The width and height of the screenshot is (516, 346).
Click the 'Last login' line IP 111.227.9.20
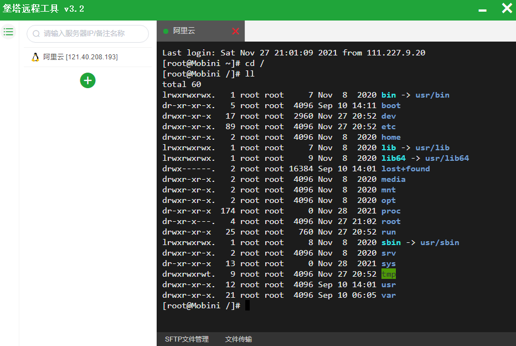click(x=396, y=53)
